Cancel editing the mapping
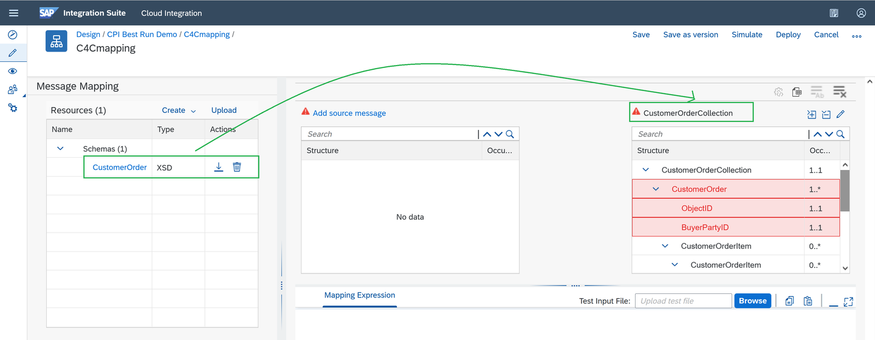 (x=826, y=35)
